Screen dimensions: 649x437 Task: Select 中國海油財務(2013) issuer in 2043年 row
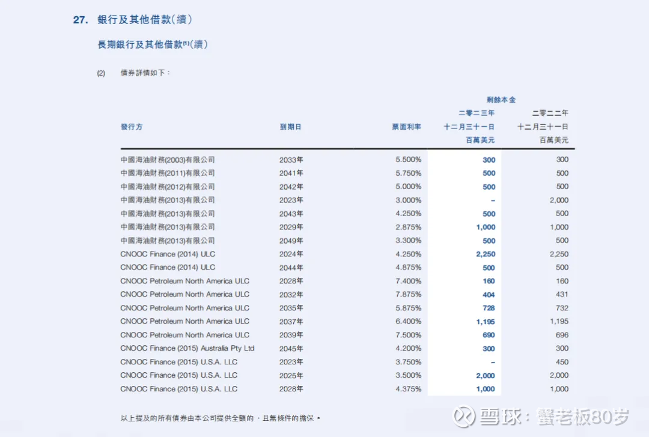point(168,213)
